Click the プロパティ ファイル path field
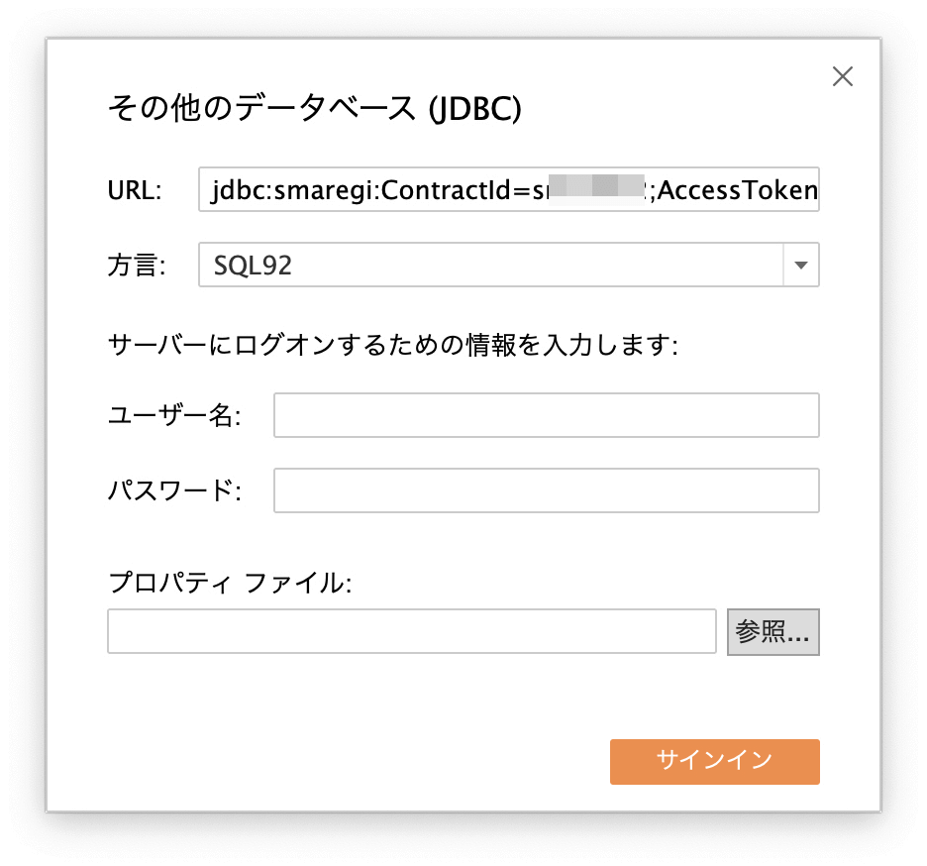The width and height of the screenshot is (927, 866). click(x=411, y=631)
